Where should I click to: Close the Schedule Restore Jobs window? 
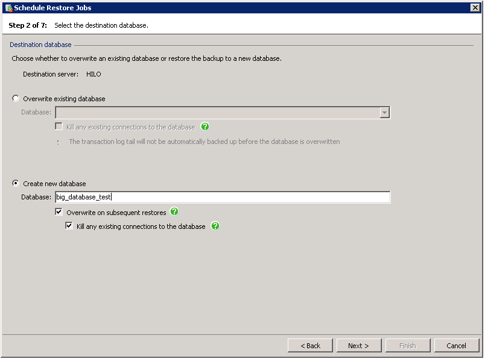tap(475, 8)
